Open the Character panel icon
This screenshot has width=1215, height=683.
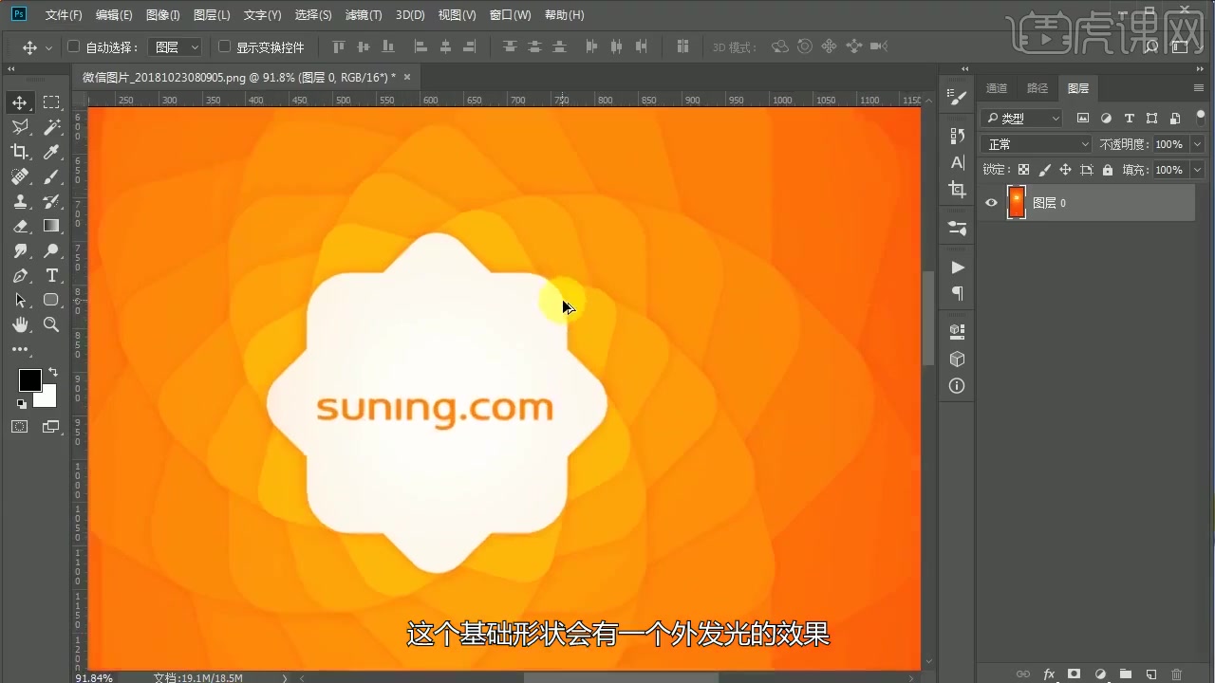tap(957, 162)
